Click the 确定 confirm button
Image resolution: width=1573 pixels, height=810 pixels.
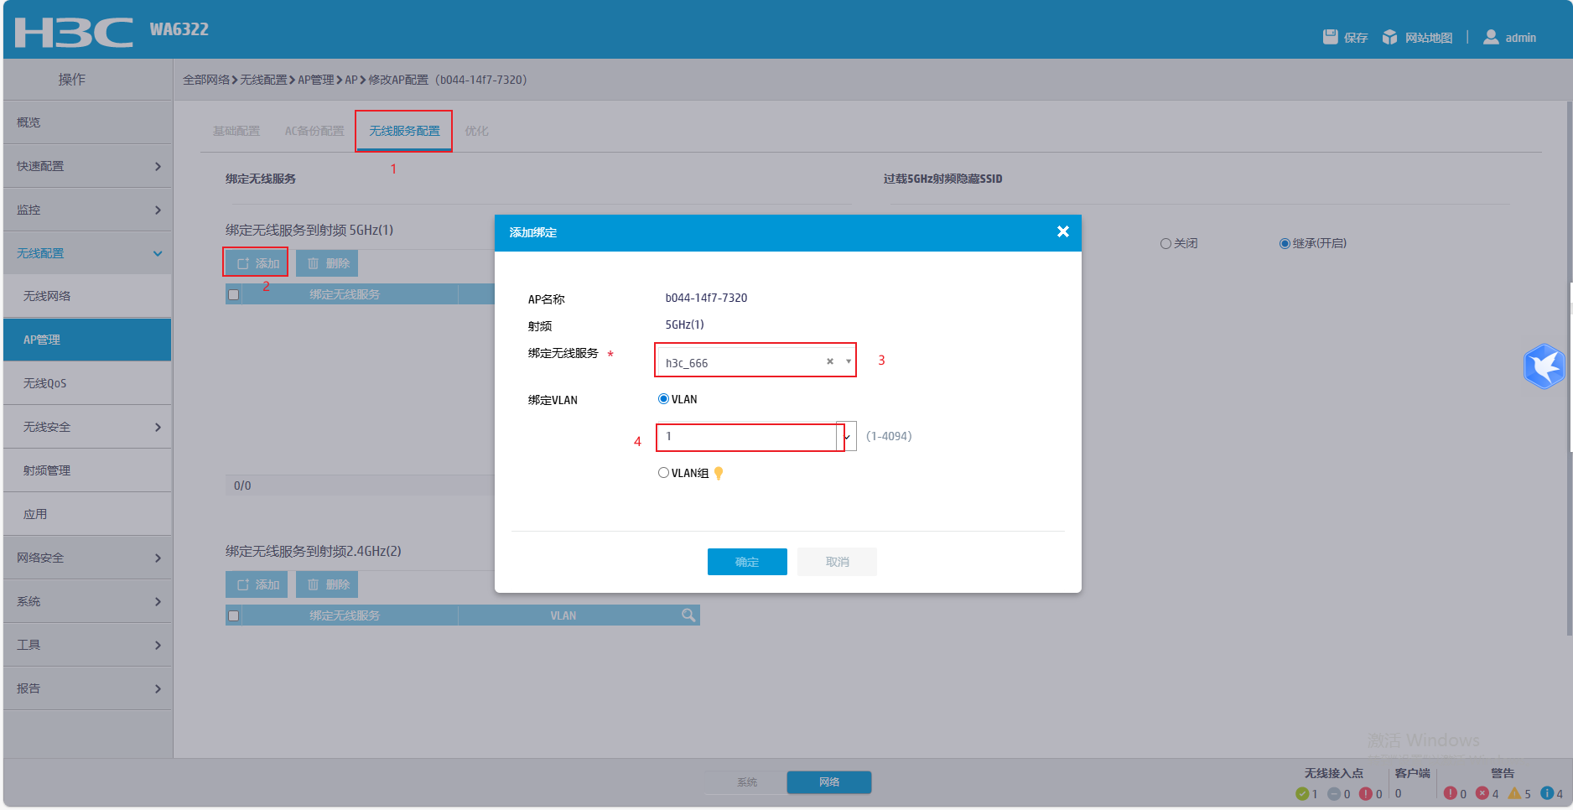pyautogui.click(x=746, y=562)
